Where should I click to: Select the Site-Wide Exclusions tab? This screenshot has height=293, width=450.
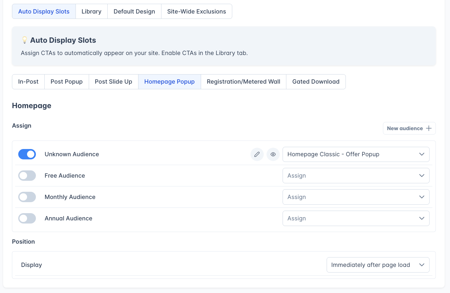[197, 11]
